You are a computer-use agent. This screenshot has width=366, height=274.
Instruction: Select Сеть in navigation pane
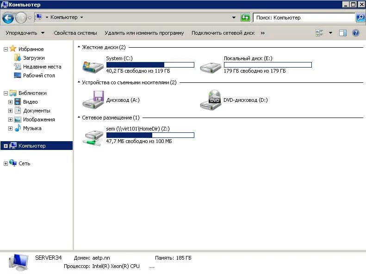(x=24, y=163)
